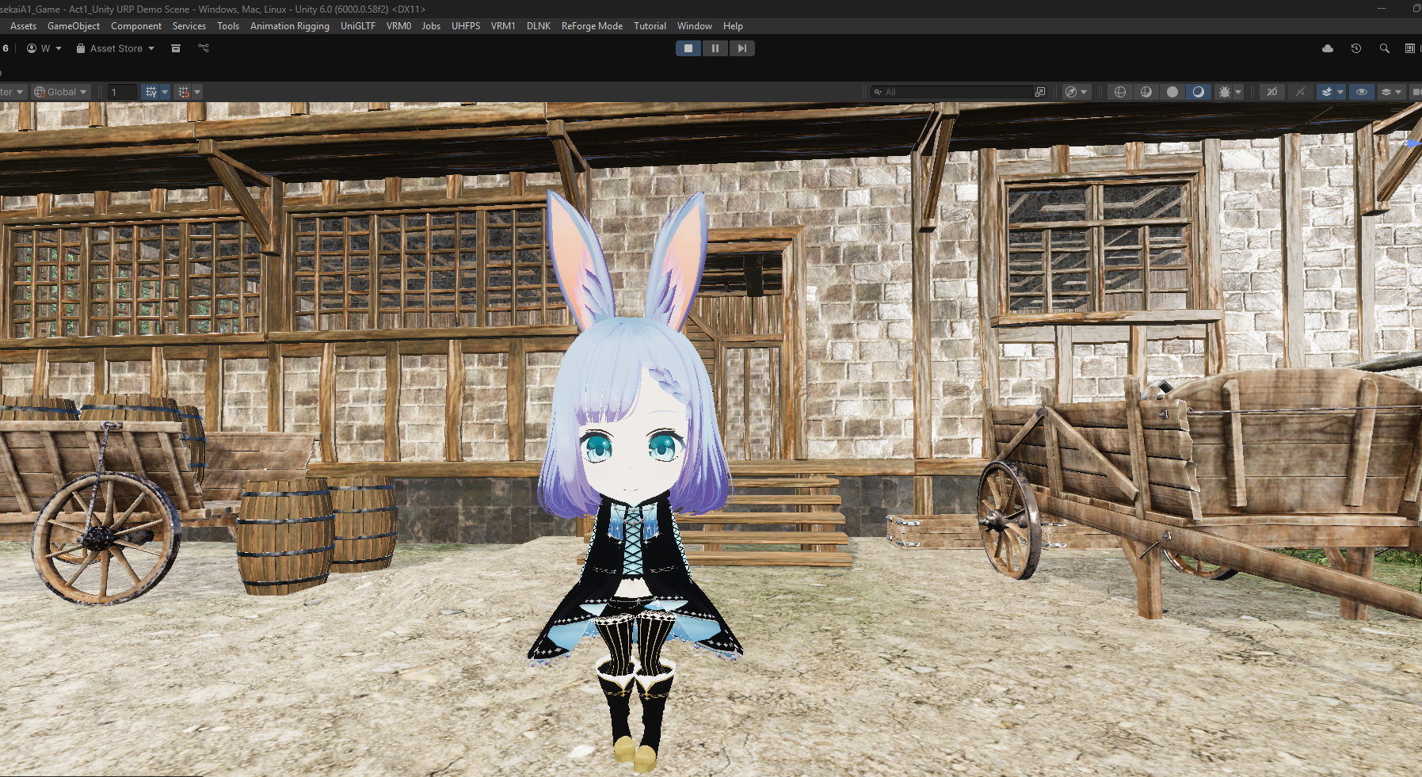Viewport: 1422px width, 777px height.
Task: Expand the scene effects options arrow
Action: click(x=1340, y=92)
